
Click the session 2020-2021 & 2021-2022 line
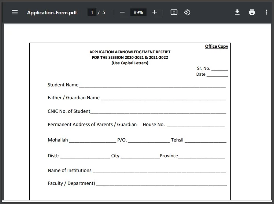point(130,58)
